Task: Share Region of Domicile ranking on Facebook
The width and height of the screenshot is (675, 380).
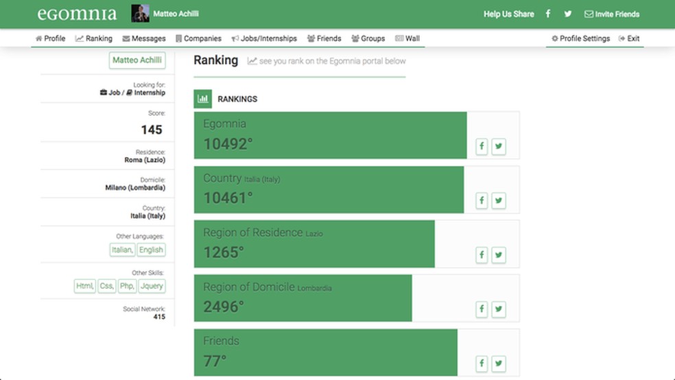Action: click(482, 309)
